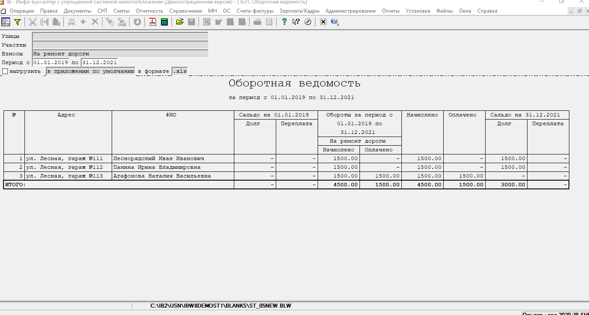Open the Участки selection field

click(x=120, y=45)
